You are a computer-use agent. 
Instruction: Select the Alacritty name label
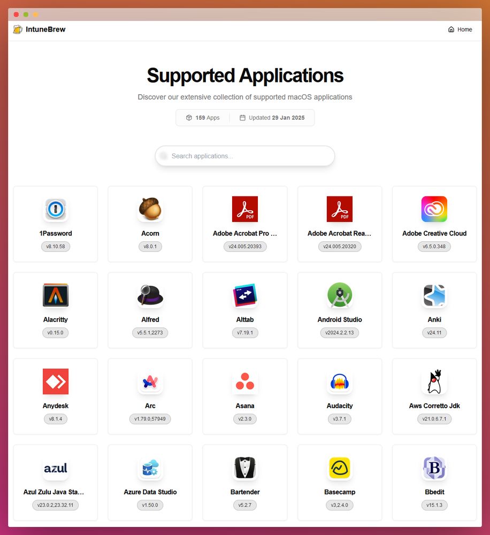pyautogui.click(x=56, y=320)
